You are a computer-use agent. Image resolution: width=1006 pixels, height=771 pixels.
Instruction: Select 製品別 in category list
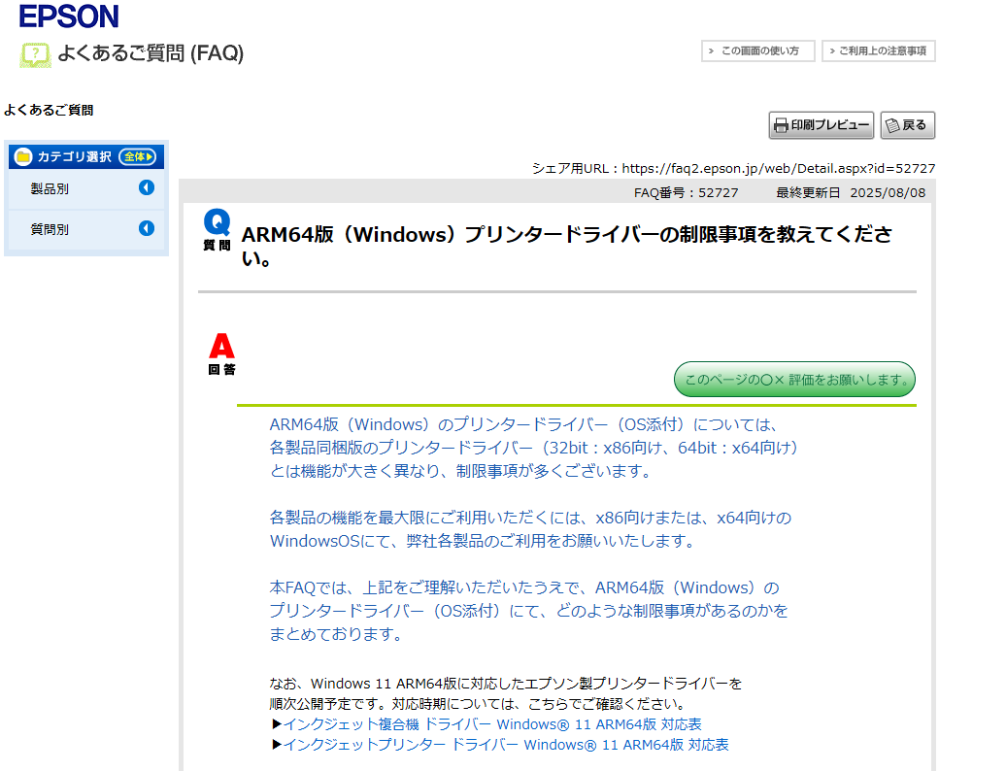[50, 188]
